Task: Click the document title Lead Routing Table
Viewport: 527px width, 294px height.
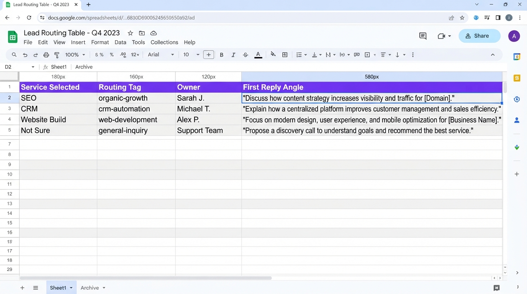Action: 72,33
